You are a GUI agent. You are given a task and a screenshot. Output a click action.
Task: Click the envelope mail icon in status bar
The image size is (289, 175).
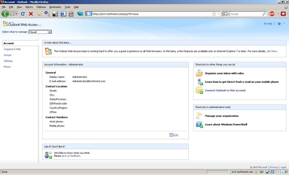point(277,172)
